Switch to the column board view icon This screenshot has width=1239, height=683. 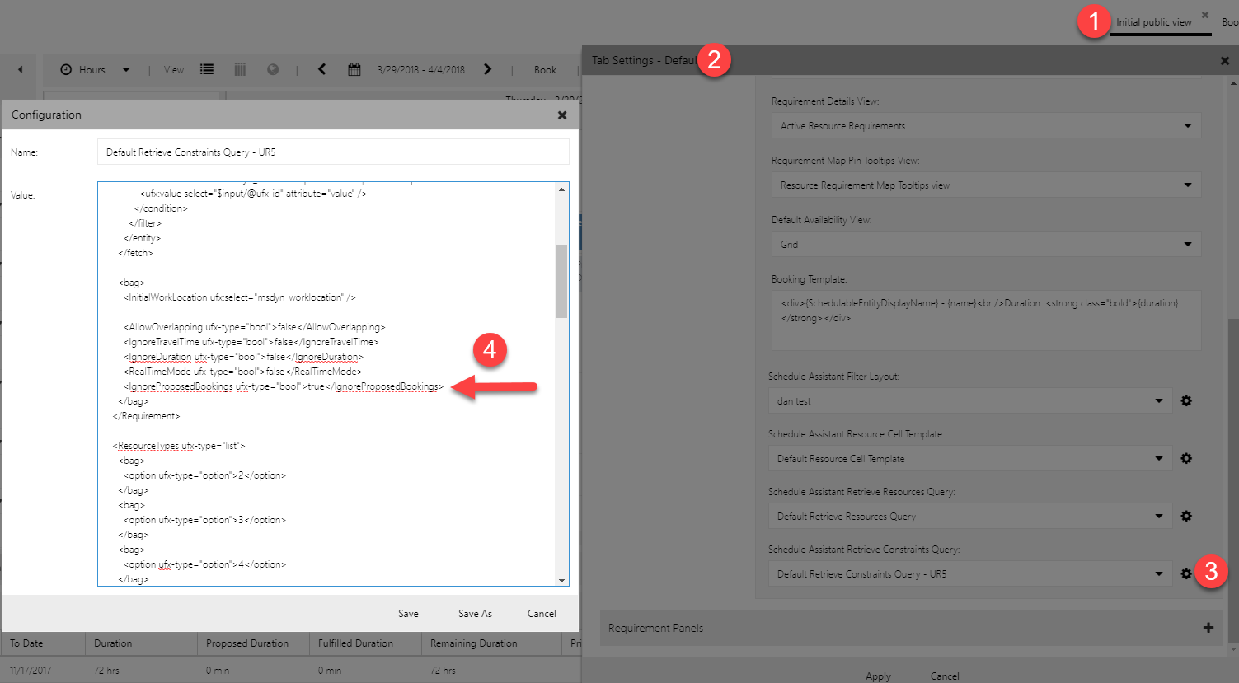pyautogui.click(x=239, y=69)
